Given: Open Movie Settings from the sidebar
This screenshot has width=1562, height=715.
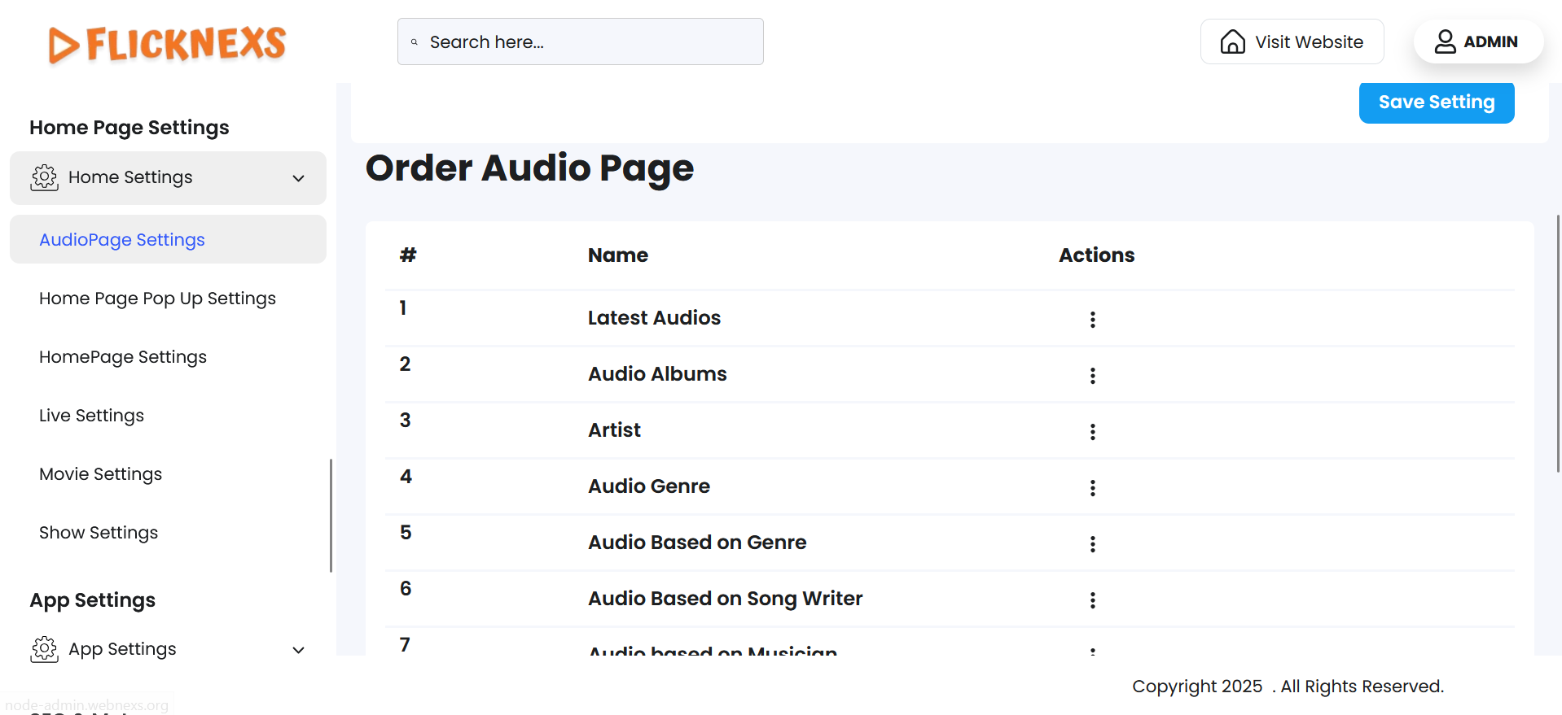Looking at the screenshot, I should [100, 474].
